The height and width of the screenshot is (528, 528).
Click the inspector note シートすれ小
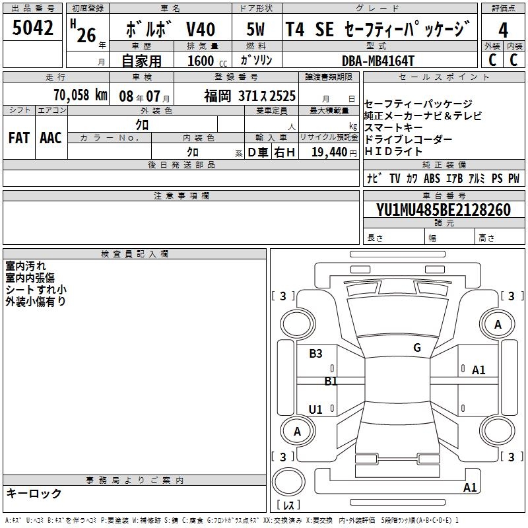[36, 290]
